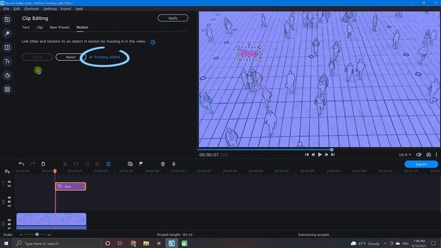Click the timeline Scale slider handle
441x248 pixels.
click(37, 234)
